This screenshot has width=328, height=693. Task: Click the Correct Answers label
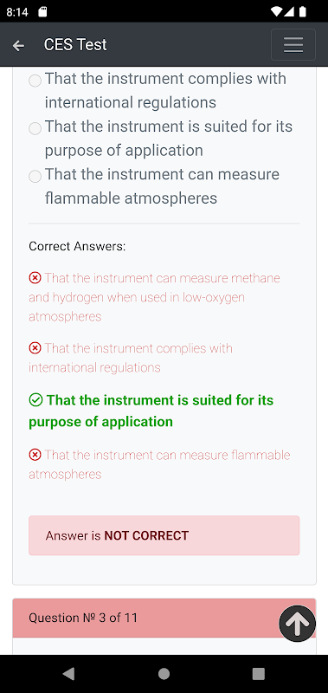pyautogui.click(x=77, y=246)
